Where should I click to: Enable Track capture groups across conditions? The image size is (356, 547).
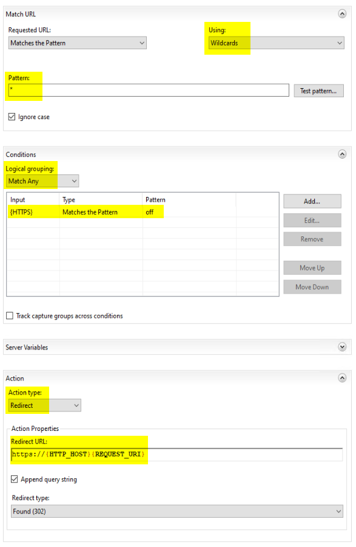(10, 315)
